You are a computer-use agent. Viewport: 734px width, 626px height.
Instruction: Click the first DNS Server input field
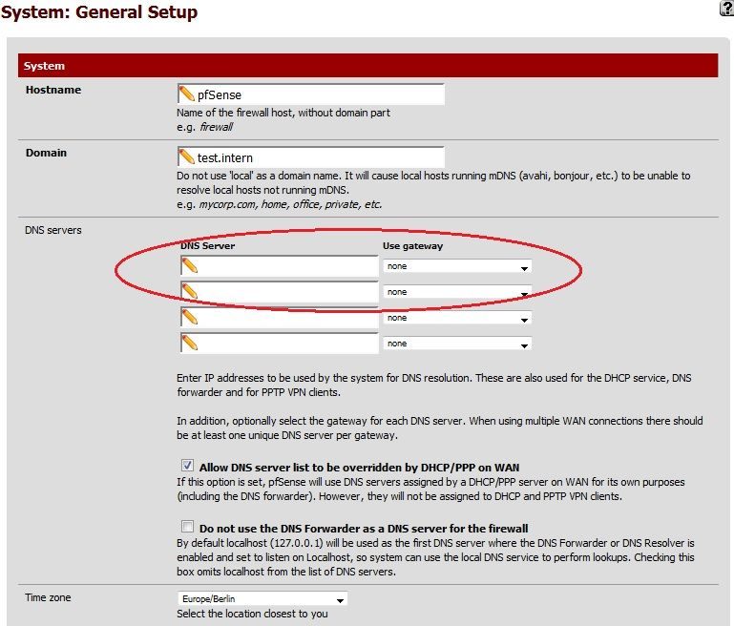click(x=280, y=265)
